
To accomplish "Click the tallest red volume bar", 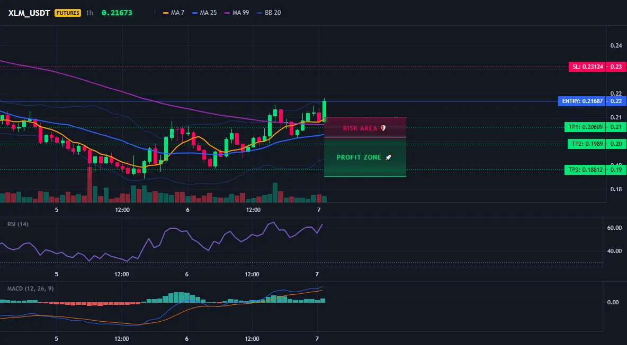I will coord(89,185).
